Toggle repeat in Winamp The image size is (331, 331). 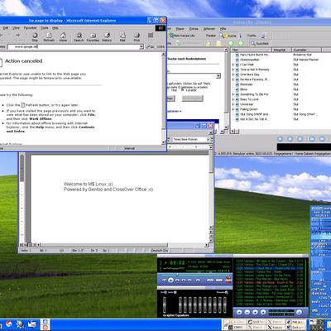[219, 281]
